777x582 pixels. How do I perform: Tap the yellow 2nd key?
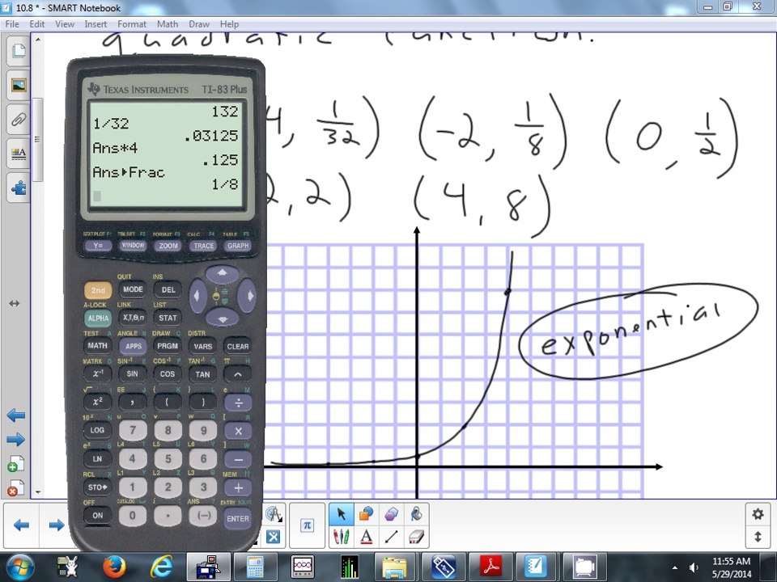coord(98,290)
